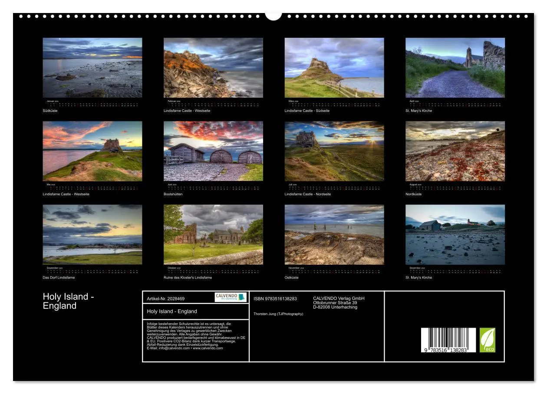Open the March Lindisfarne Castle Südseite photo
The height and width of the screenshot is (394, 547).
[334, 68]
